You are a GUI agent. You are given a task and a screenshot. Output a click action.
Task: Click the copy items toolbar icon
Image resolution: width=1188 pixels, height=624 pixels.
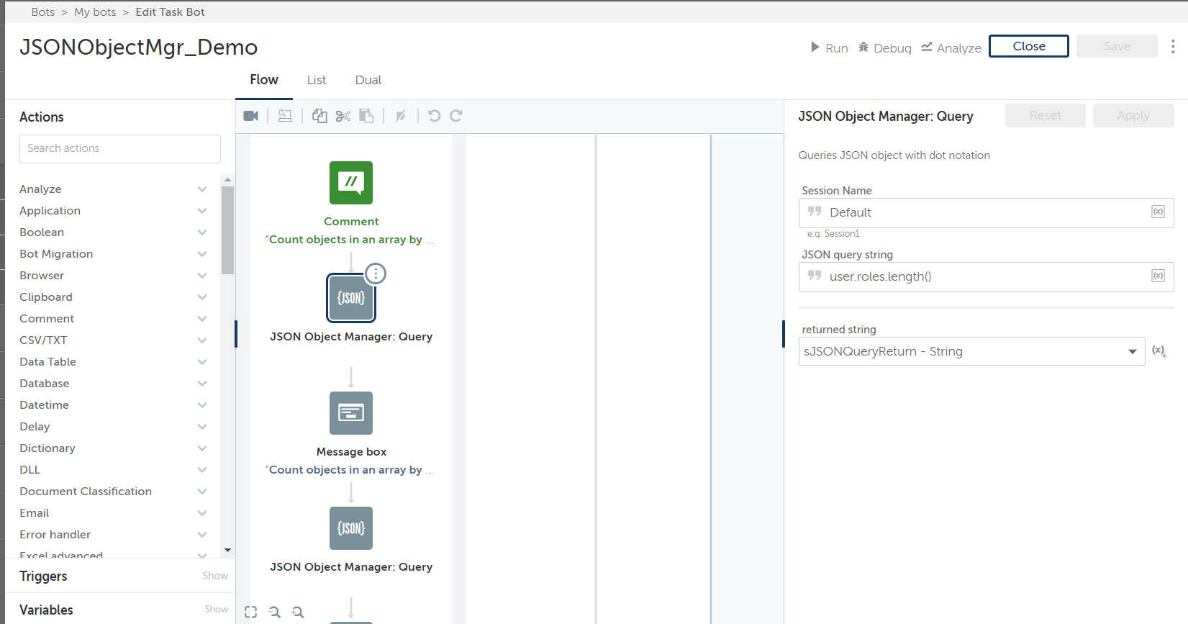(319, 116)
